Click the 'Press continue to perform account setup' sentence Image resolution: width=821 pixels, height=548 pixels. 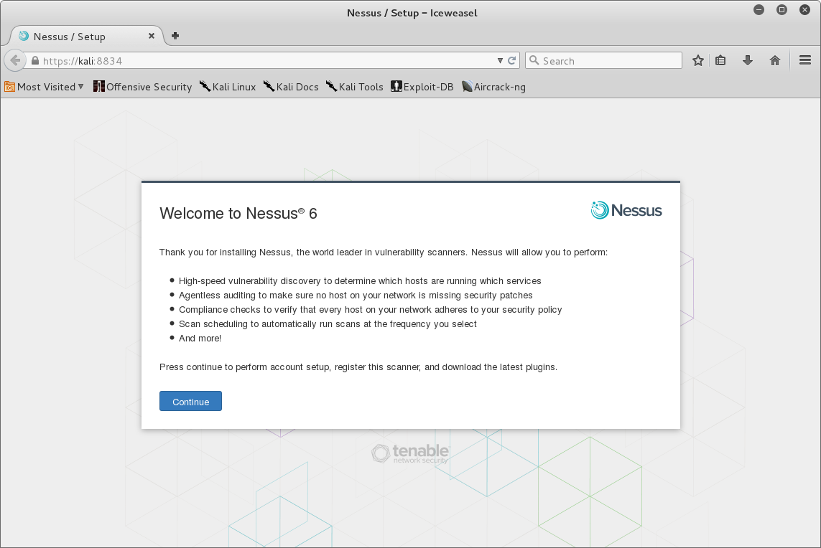point(358,367)
